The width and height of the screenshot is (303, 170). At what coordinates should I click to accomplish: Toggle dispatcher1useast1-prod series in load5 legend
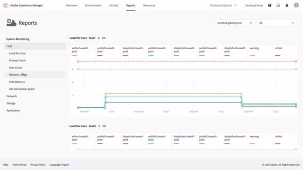(x=133, y=140)
